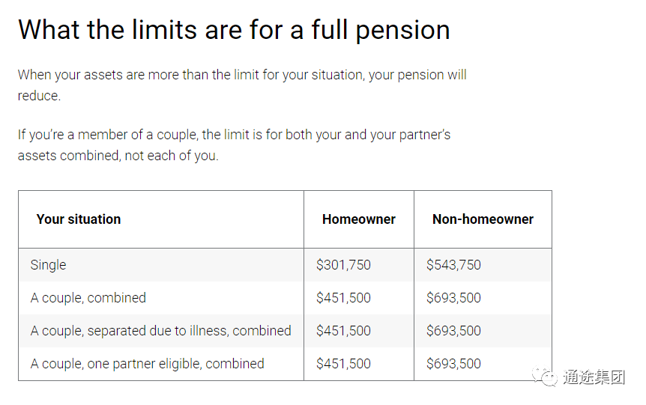
Task: Click the homeowner $451,500 in the one partner eligible row
Action: coord(343,363)
